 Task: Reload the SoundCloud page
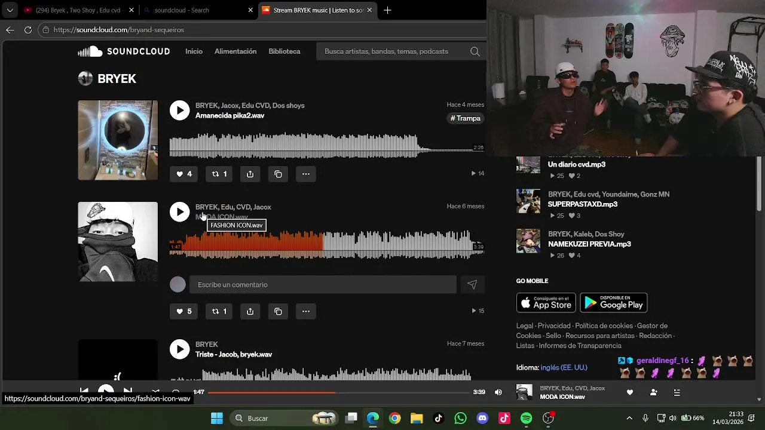(x=28, y=30)
